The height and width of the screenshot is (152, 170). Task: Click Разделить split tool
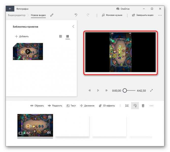coord(55,106)
